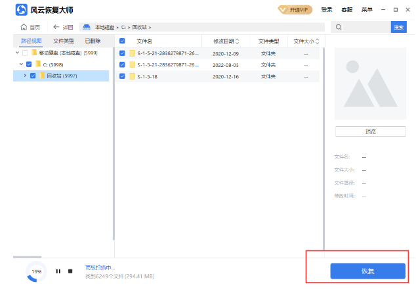
Task: Click the blue 恢复 button
Action: [367, 271]
